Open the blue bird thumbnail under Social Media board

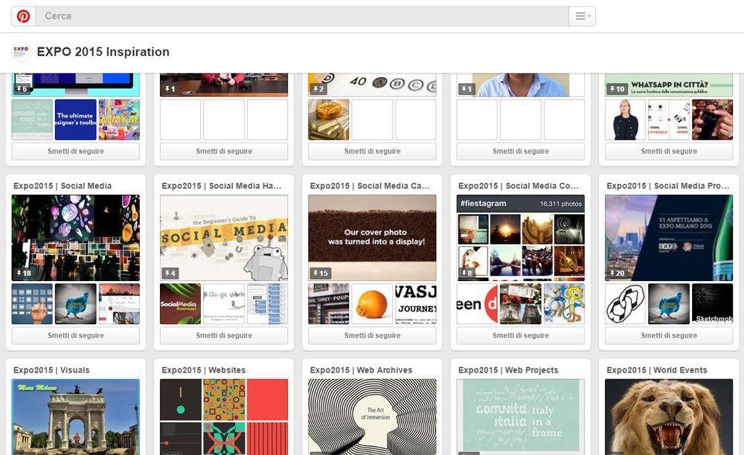tap(75, 304)
